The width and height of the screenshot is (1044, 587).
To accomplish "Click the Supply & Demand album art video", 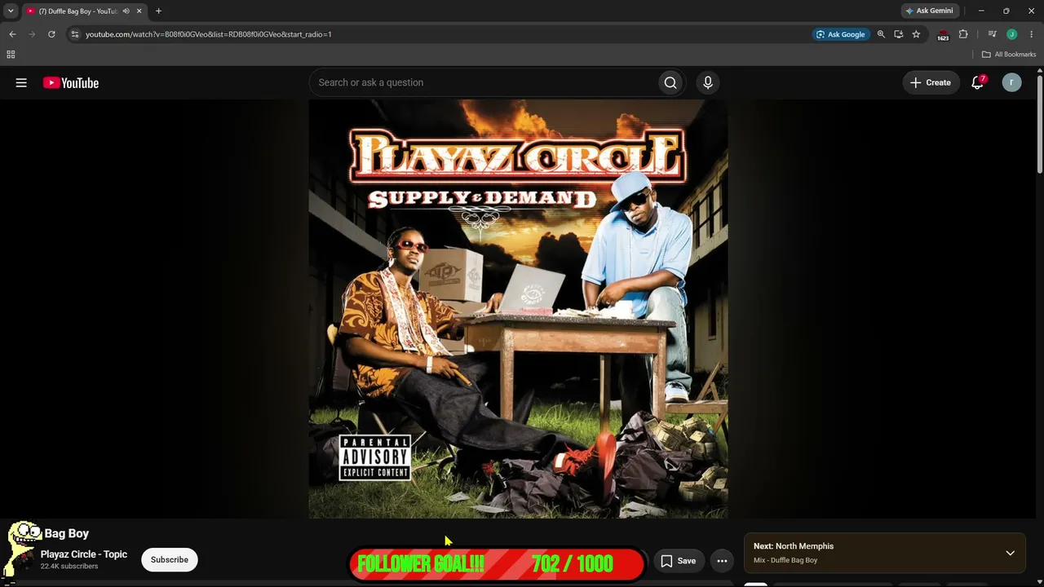I will 518,309.
